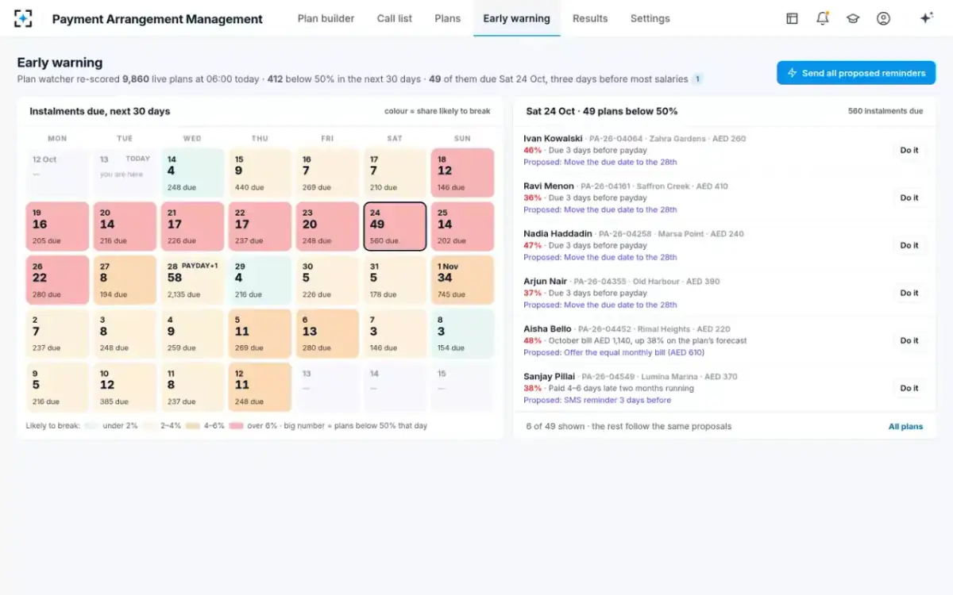Open the learning graduation cap icon
Image resolution: width=953 pixels, height=595 pixels.
tap(853, 18)
